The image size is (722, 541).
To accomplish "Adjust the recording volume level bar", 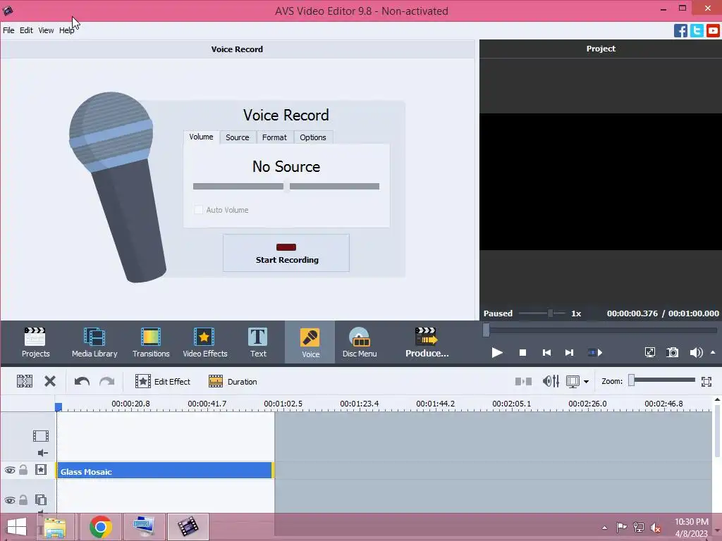I will [286, 186].
